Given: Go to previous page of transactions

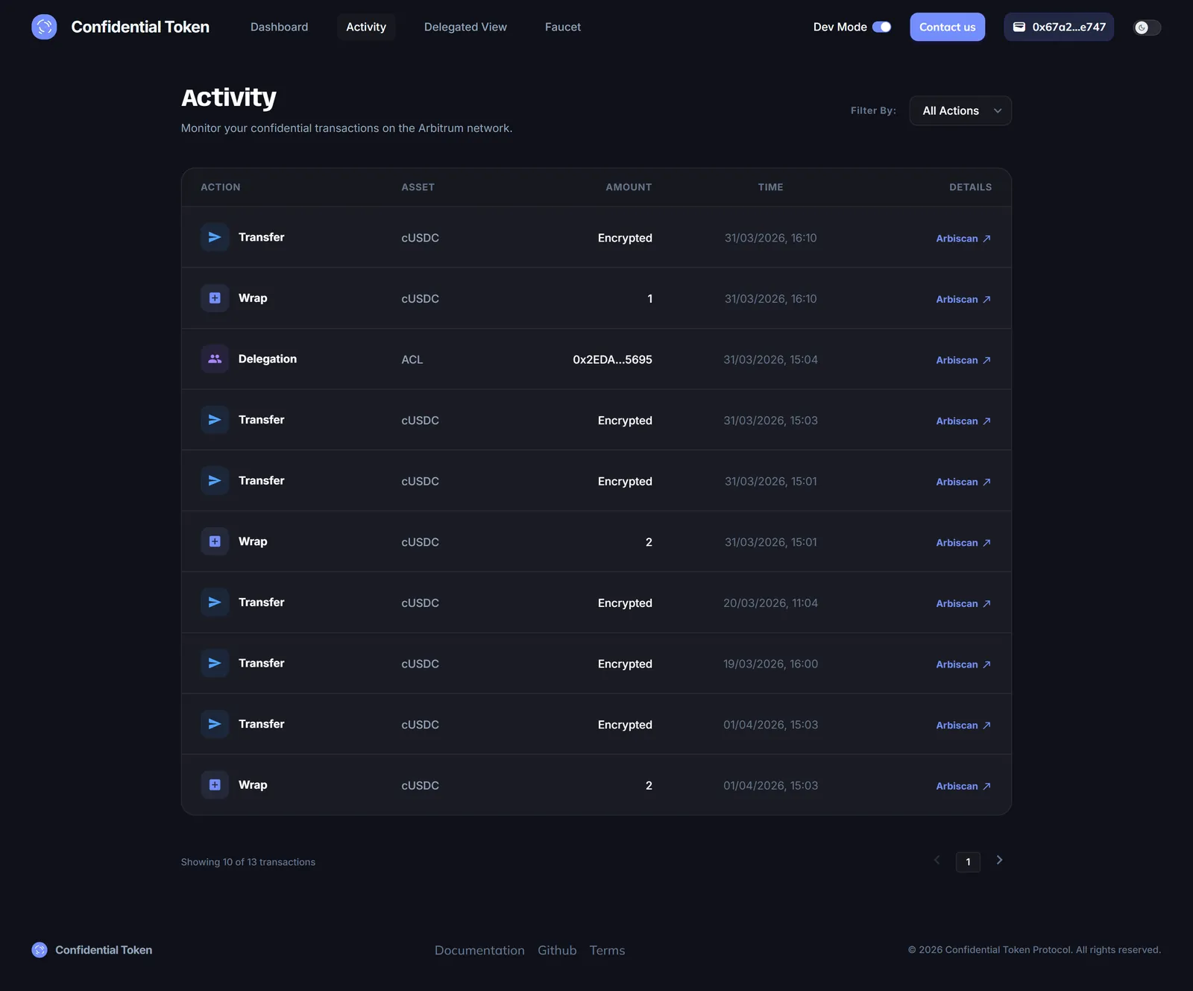Looking at the screenshot, I should coord(937,861).
